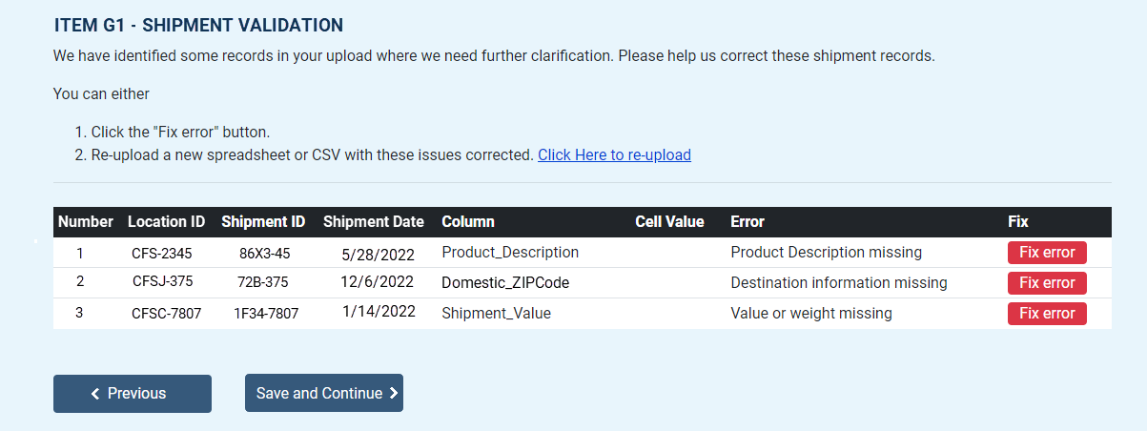Click the left chevron icon on Previous
Screen dimensions: 1147x431
(95, 394)
